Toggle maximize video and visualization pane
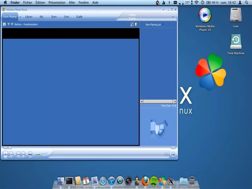The height and width of the screenshot is (189, 252). [132, 24]
